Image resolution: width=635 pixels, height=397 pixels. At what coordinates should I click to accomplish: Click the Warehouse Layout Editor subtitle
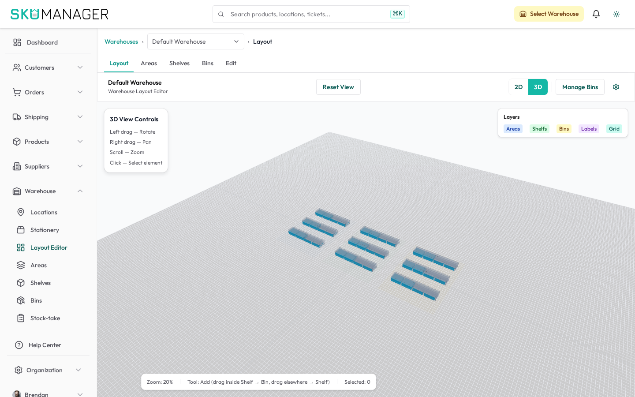(x=138, y=91)
